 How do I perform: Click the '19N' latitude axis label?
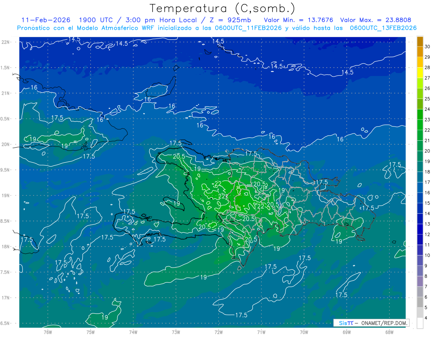[5, 196]
